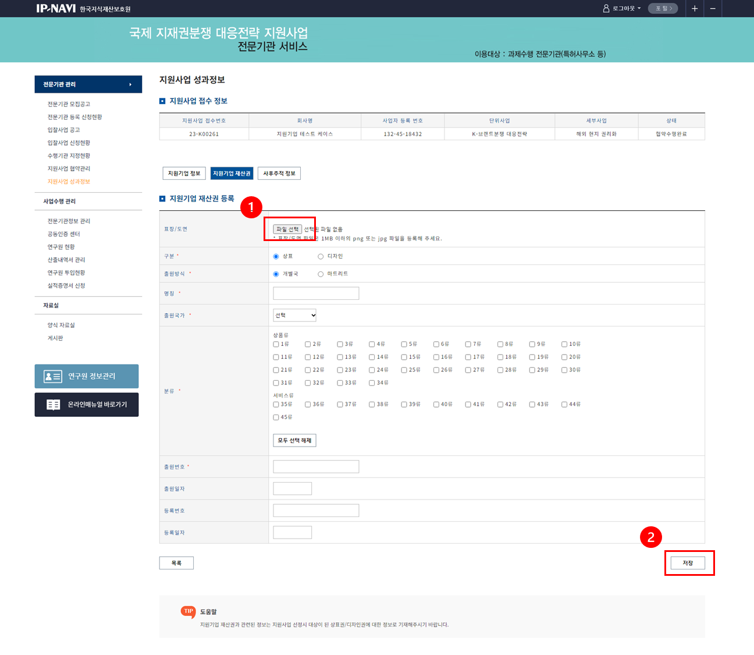The image size is (754, 655).
Task: Check the 35류 service class checkbox
Action: click(276, 404)
